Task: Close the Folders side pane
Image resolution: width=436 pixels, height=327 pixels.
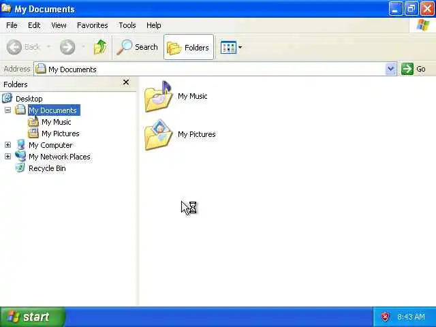Action: pos(126,82)
